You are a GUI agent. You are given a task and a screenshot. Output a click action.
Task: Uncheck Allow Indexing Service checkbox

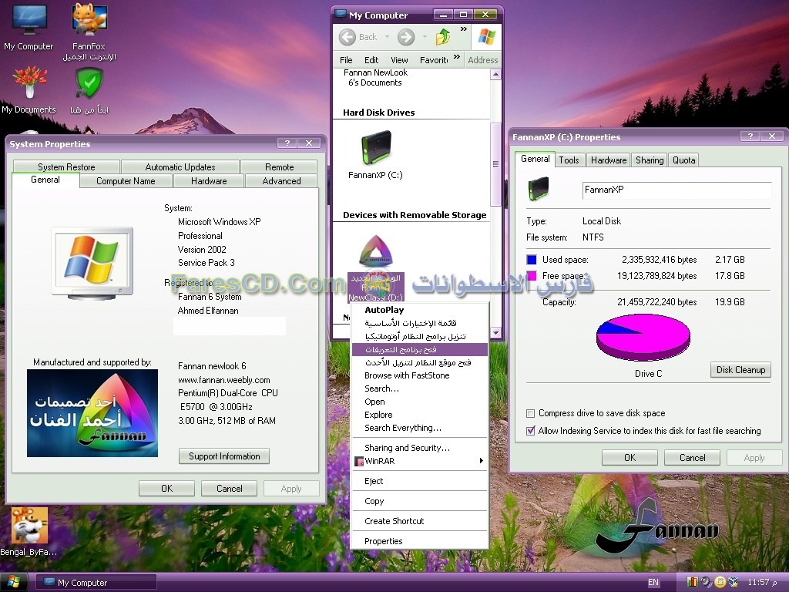point(530,431)
